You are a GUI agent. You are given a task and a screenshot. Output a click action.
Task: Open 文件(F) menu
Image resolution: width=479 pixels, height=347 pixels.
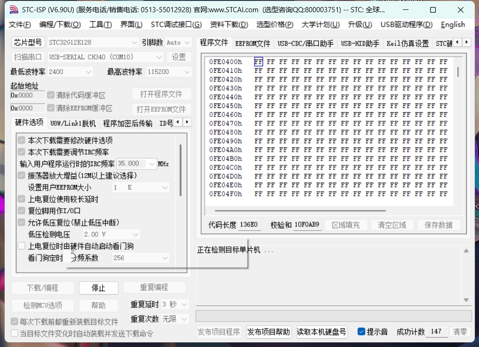point(20,24)
